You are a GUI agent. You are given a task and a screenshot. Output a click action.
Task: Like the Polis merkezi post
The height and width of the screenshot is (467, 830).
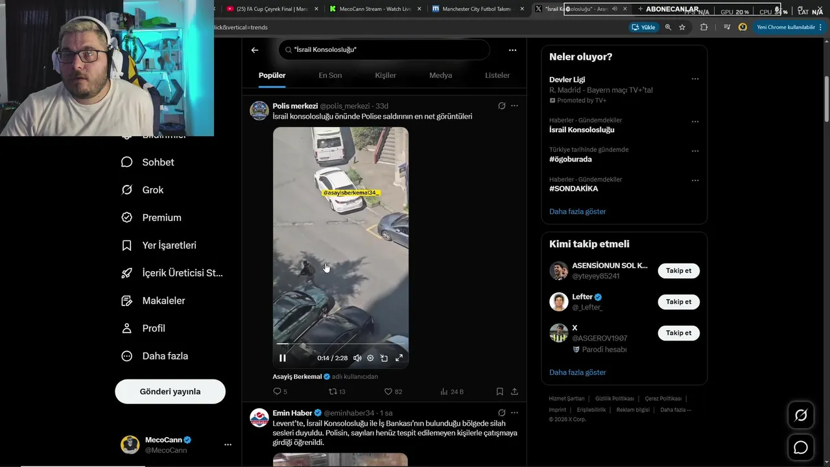[x=394, y=392]
